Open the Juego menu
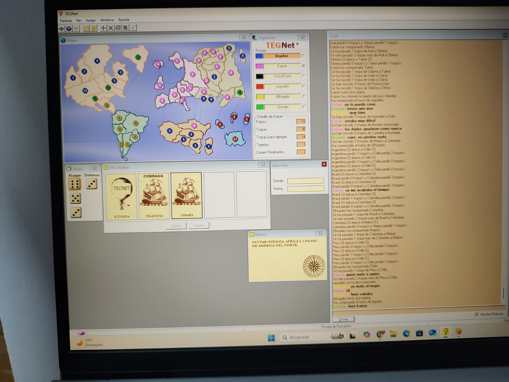Image resolution: width=509 pixels, height=382 pixels. pyautogui.click(x=91, y=20)
